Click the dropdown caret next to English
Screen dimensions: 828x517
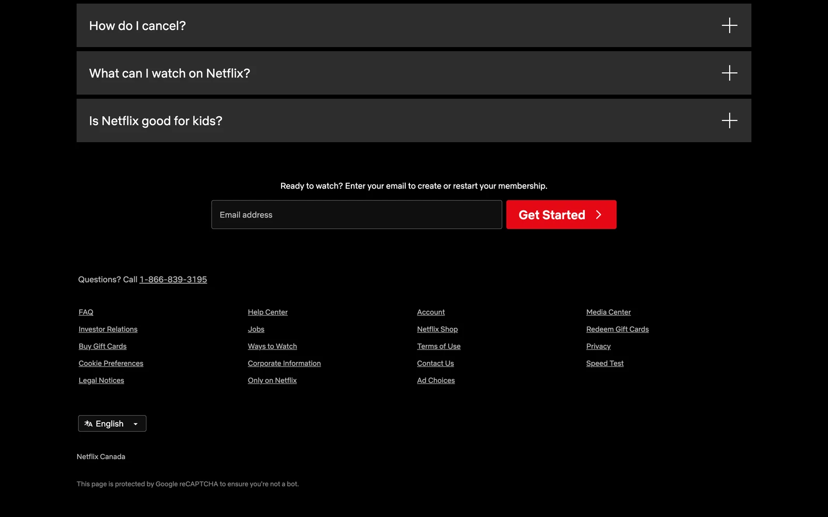136,424
